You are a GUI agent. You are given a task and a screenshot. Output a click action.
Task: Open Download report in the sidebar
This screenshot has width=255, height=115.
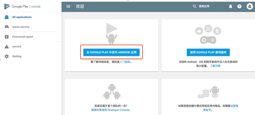(23, 37)
